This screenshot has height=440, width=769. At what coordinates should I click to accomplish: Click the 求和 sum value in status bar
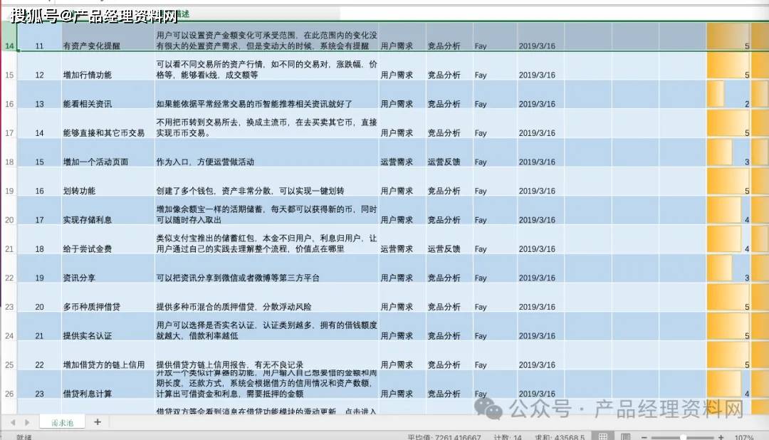[560, 437]
